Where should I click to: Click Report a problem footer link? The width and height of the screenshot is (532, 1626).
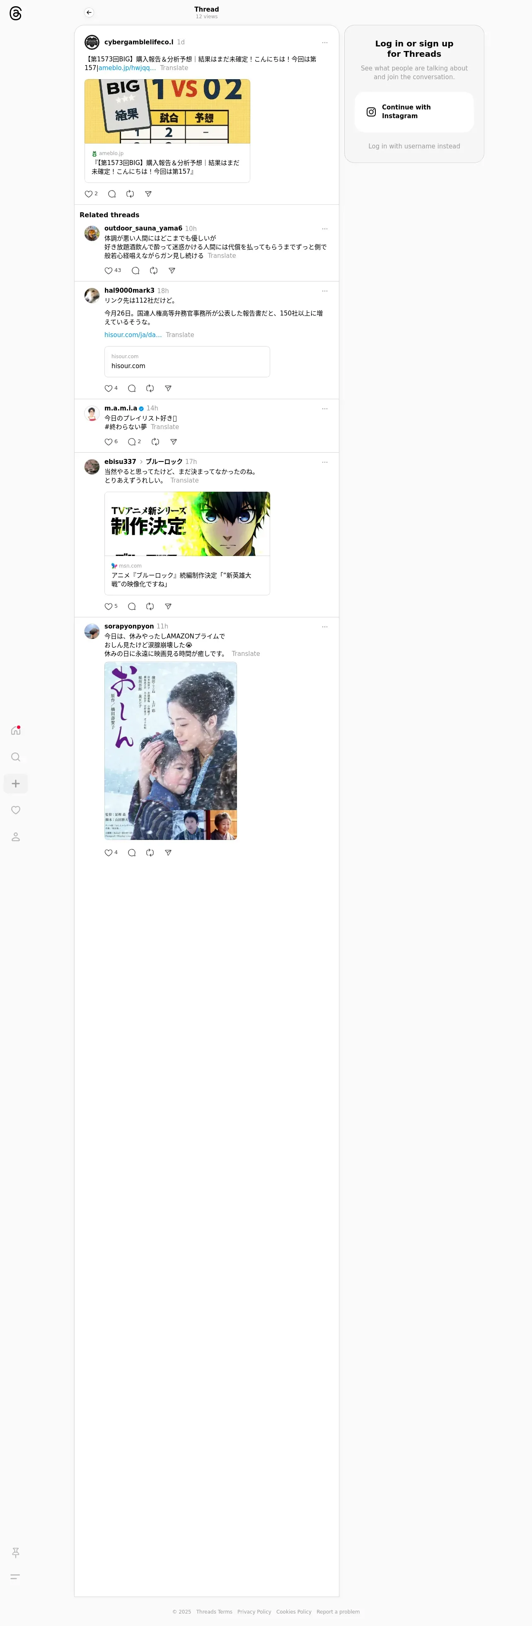click(x=338, y=1611)
